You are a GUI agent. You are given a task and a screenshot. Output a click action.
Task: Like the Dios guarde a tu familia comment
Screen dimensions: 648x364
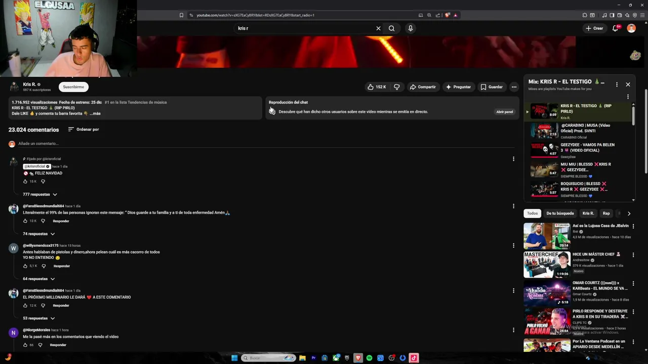pos(25,221)
